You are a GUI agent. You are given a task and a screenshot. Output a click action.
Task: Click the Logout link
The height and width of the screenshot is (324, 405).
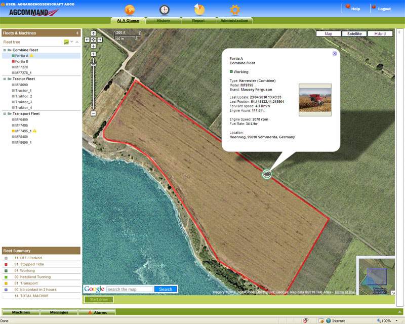click(x=384, y=9)
